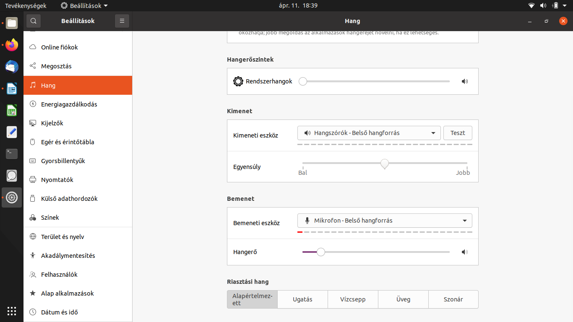Image resolution: width=573 pixels, height=322 pixels.
Task: Select the Ugatás alert sound
Action: 302,299
